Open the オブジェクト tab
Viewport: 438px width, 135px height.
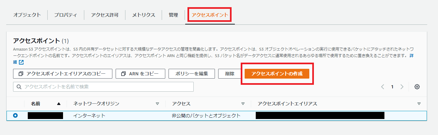27,15
